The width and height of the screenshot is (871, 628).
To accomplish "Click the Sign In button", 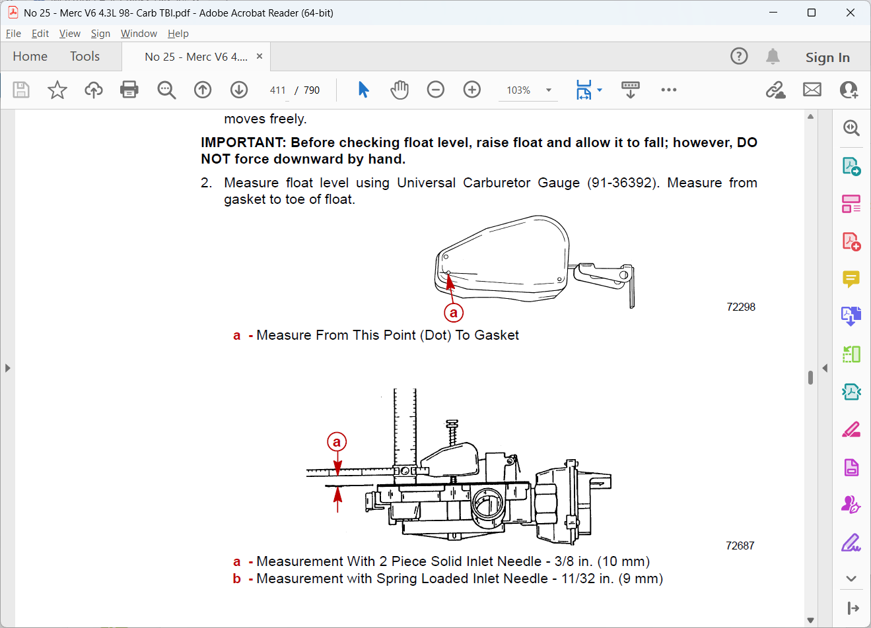I will coord(827,57).
